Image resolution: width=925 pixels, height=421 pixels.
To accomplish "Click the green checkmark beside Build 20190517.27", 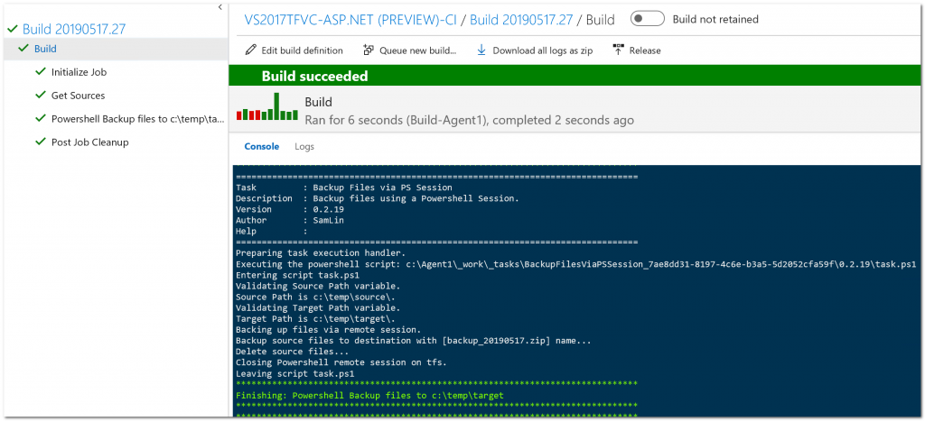I will [x=13, y=29].
